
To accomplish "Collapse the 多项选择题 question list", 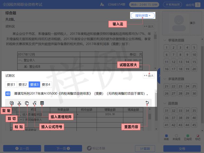I will 165,79.
